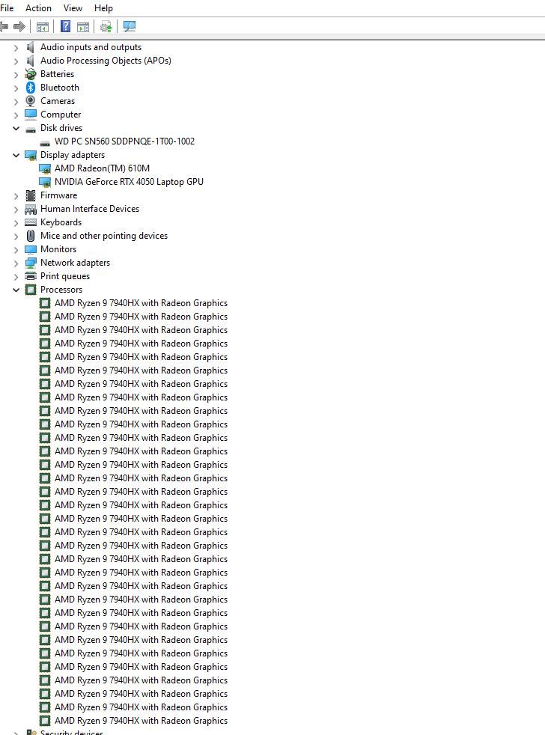This screenshot has height=735, width=545.
Task: Click the speaker icon beside Audio Processing Objects
Action: point(31,61)
